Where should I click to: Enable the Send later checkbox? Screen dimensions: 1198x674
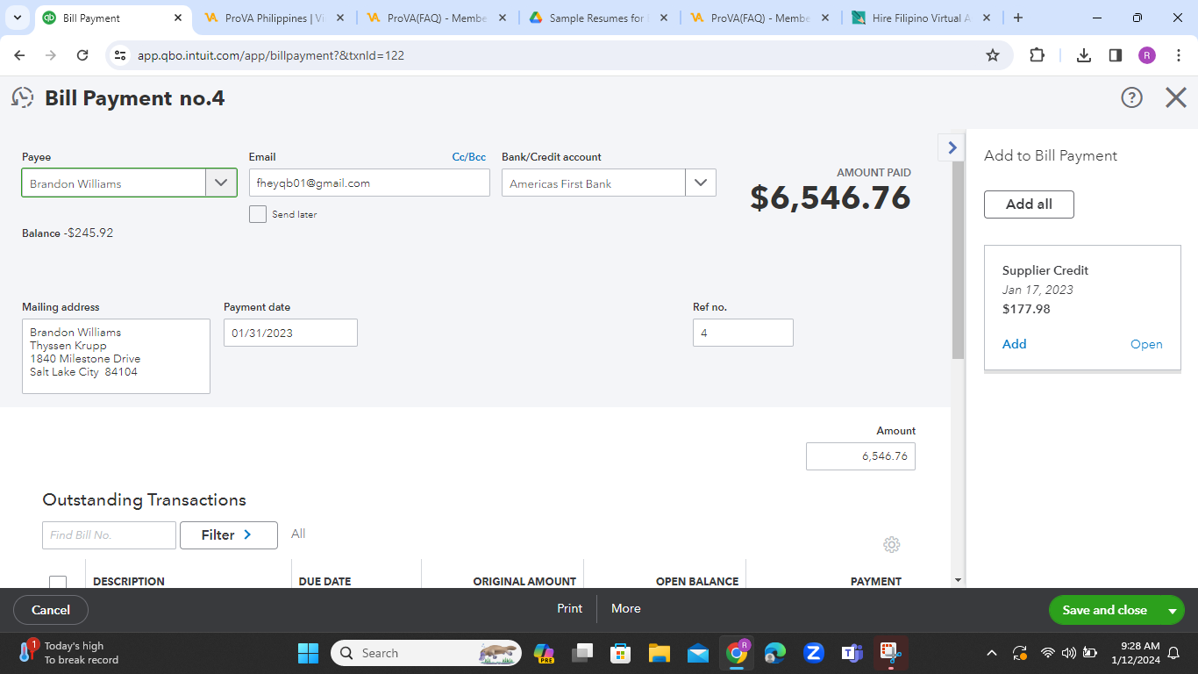click(x=258, y=214)
